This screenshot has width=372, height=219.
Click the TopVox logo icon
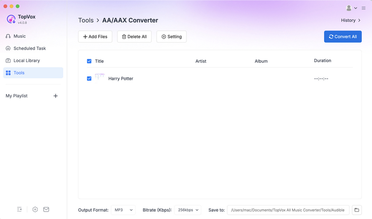click(11, 19)
